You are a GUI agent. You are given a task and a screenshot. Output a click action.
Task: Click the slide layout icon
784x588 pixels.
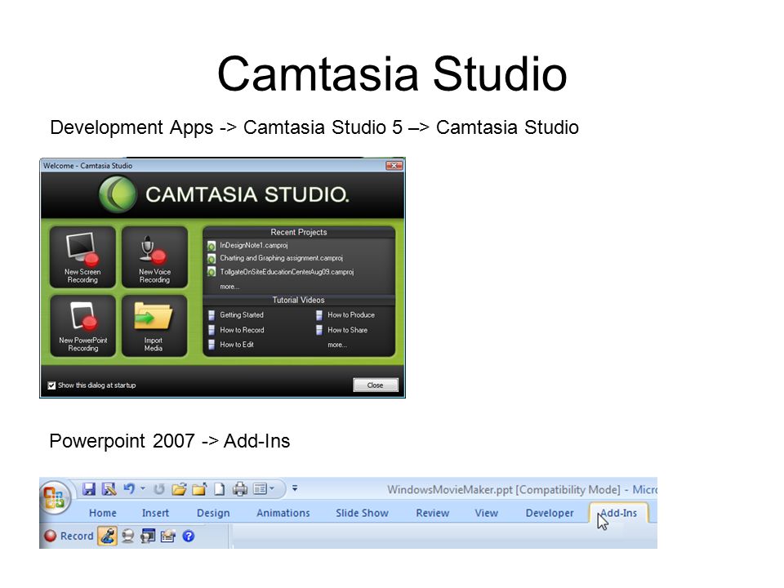(x=260, y=488)
